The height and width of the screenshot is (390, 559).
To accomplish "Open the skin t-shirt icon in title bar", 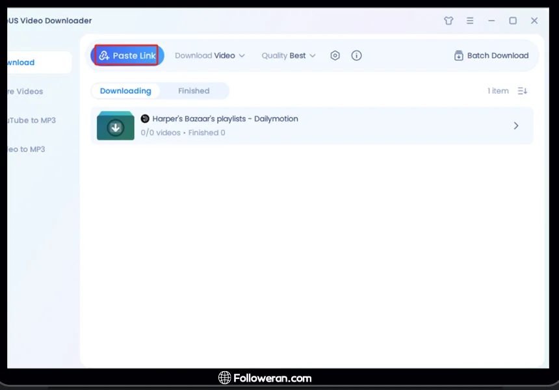I will click(x=448, y=21).
